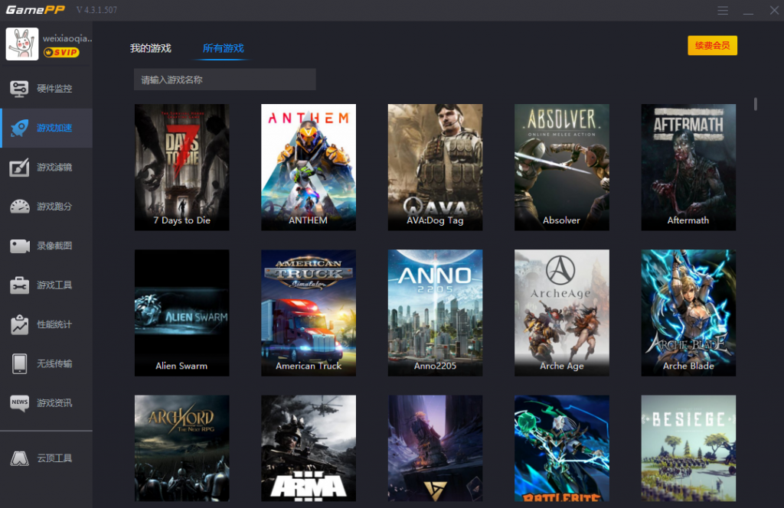
Task: Click the rabbit user avatar
Action: 22,44
